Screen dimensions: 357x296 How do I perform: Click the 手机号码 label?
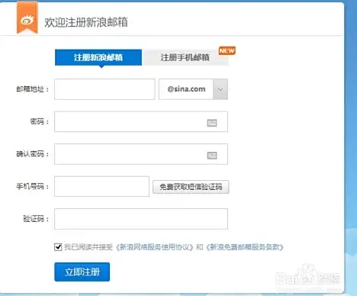32,186
